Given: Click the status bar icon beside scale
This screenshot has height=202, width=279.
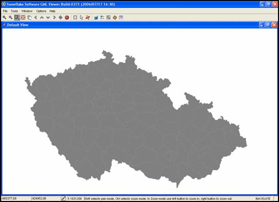Looking at the screenshot, I should 63,198.
